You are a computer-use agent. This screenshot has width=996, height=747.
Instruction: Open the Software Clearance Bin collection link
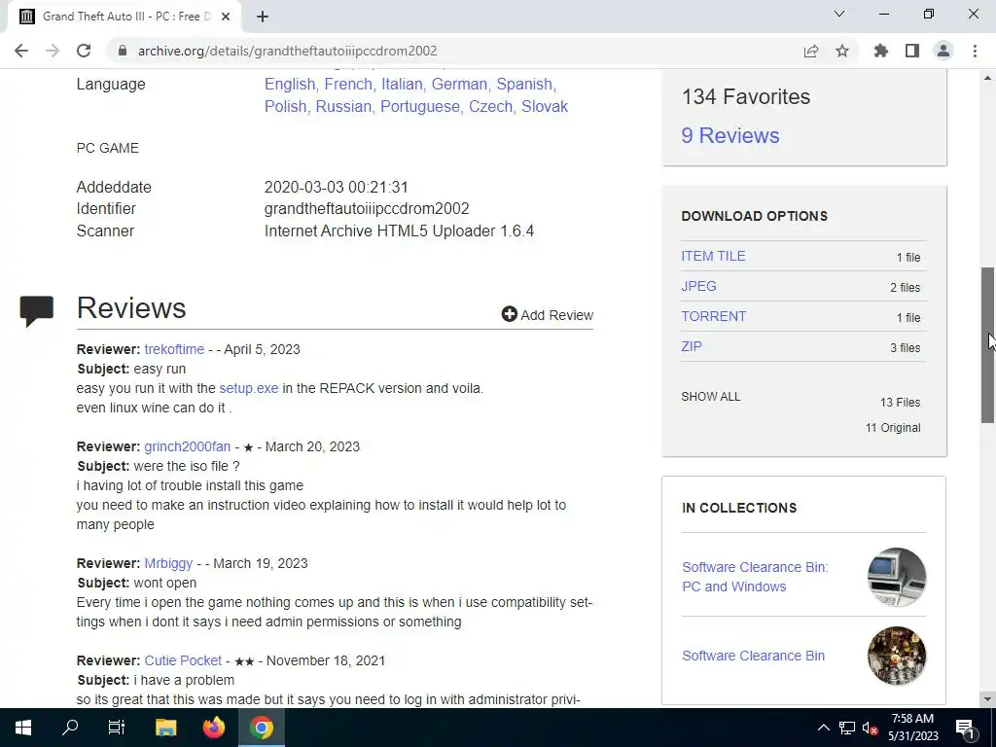[x=754, y=656]
